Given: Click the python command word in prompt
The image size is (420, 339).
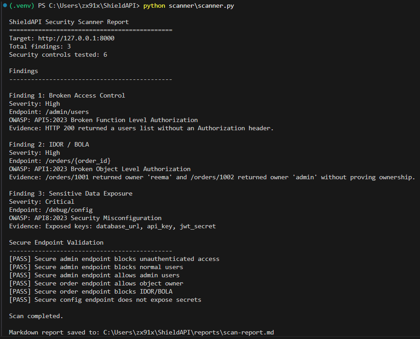Looking at the screenshot, I should point(154,6).
